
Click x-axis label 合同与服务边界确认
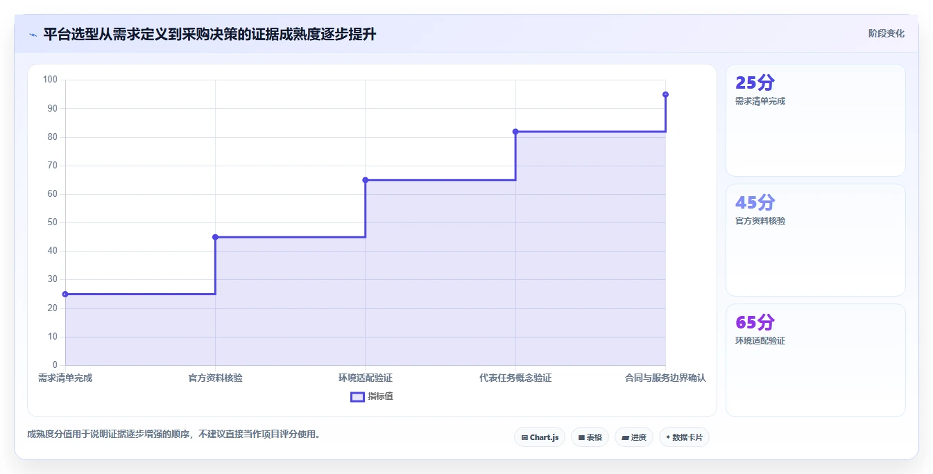point(665,378)
